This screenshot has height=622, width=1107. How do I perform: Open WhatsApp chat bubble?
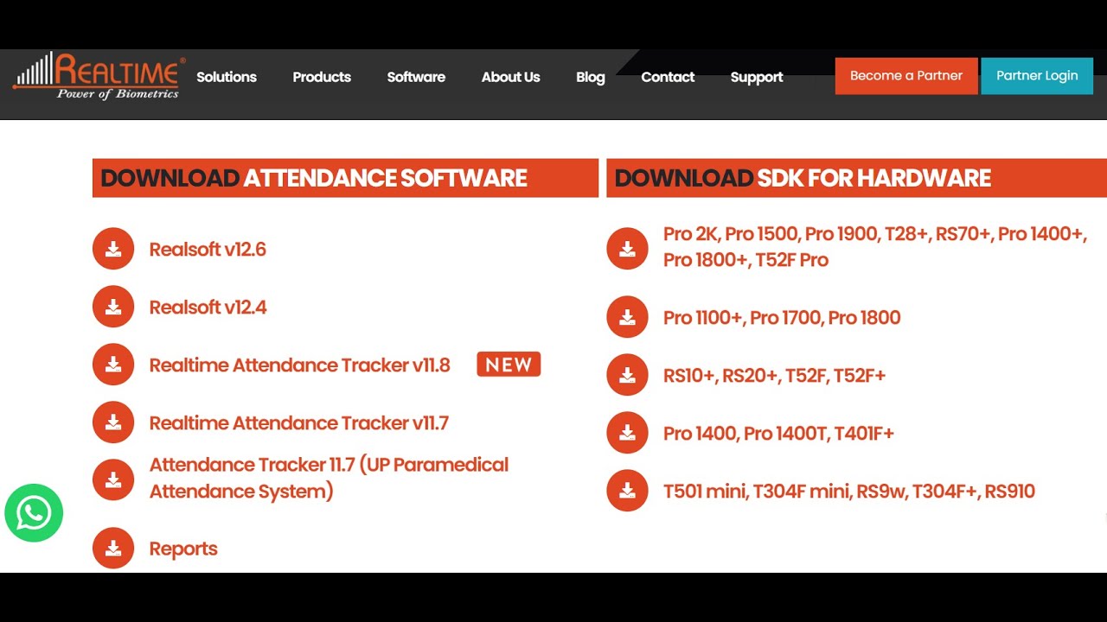34,513
